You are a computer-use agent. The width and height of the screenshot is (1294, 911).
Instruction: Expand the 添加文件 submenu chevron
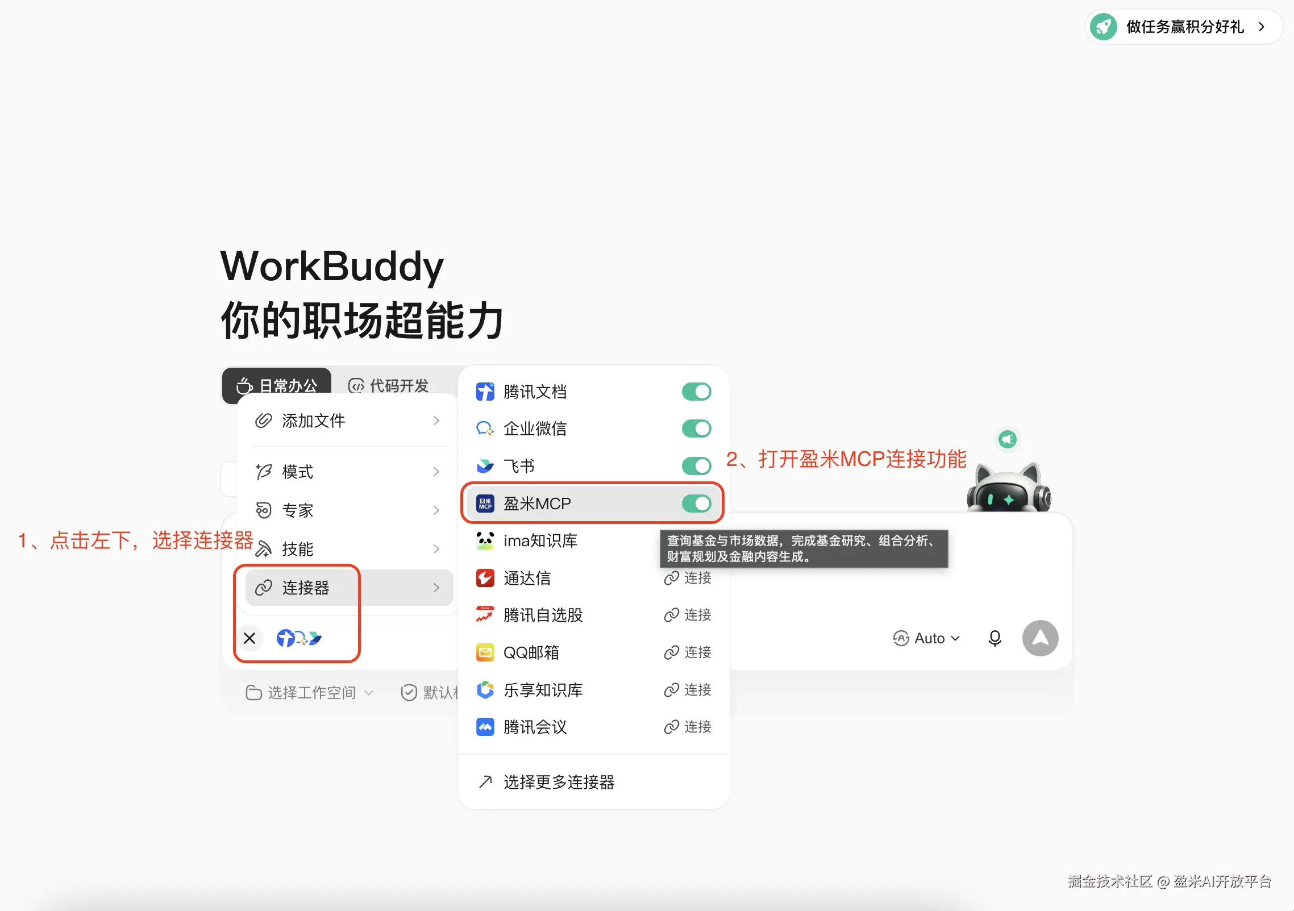click(x=436, y=421)
